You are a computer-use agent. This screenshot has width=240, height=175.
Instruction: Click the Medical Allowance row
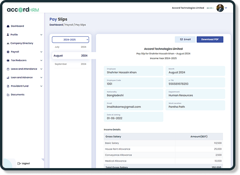[x=163, y=161]
